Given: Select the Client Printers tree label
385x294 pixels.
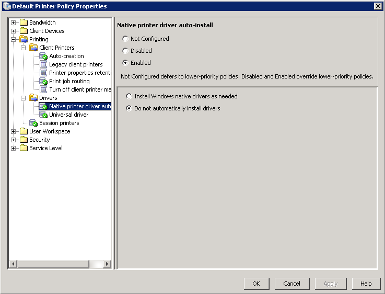Looking at the screenshot, I should click(x=57, y=48).
